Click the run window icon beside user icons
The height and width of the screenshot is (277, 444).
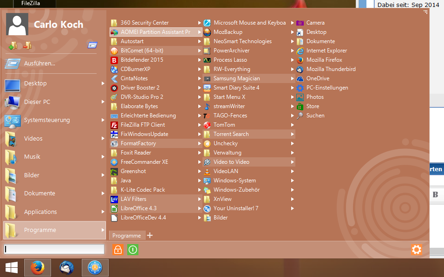tap(92, 45)
